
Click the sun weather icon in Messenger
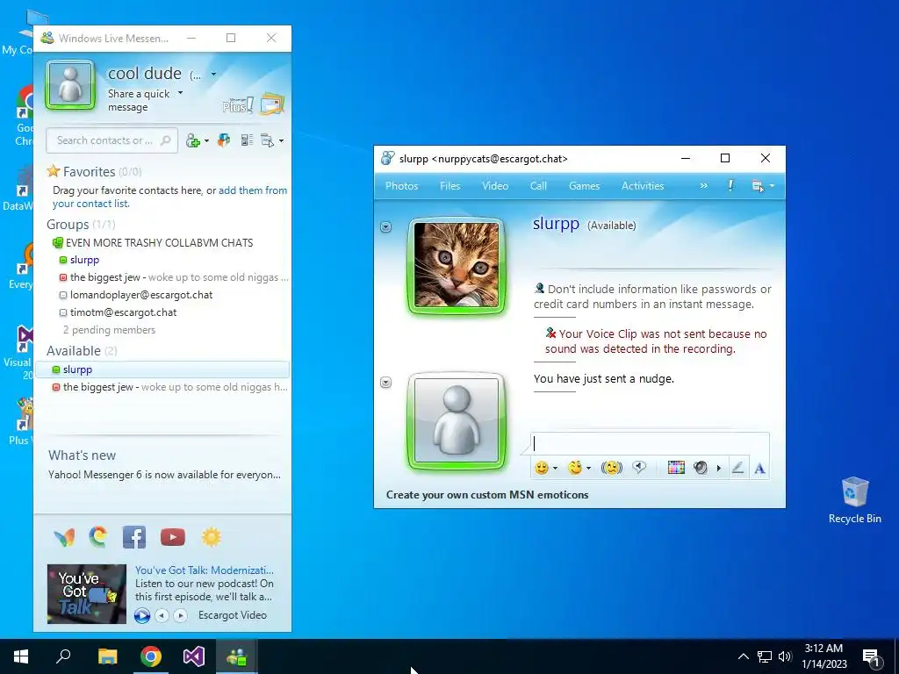pyautogui.click(x=211, y=537)
